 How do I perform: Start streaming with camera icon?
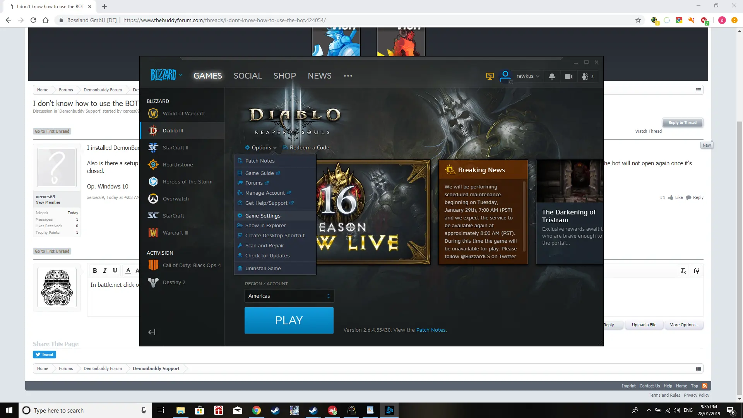tap(568, 76)
